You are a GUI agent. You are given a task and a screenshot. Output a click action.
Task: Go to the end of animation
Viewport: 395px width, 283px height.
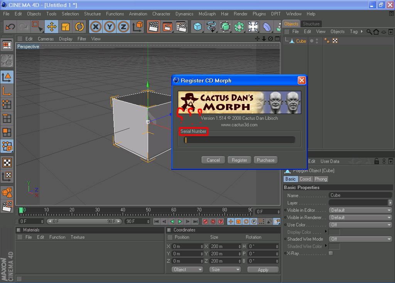pyautogui.click(x=196, y=221)
